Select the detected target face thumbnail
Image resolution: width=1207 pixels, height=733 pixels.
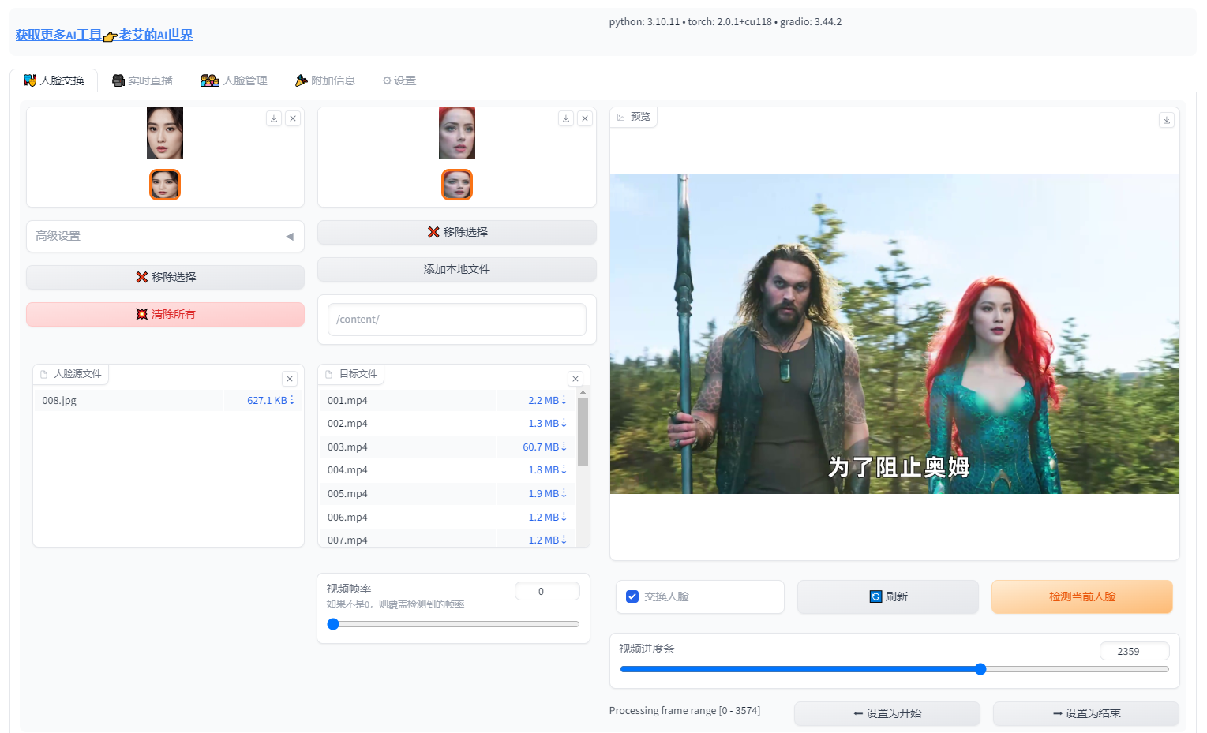(x=456, y=184)
